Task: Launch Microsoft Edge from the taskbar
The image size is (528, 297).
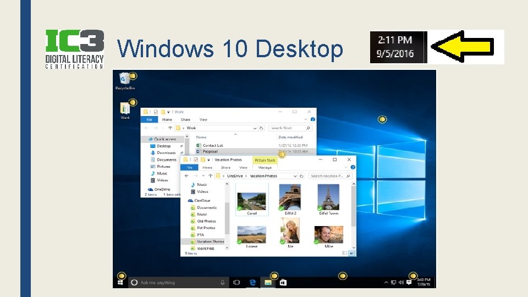Action: click(x=252, y=283)
